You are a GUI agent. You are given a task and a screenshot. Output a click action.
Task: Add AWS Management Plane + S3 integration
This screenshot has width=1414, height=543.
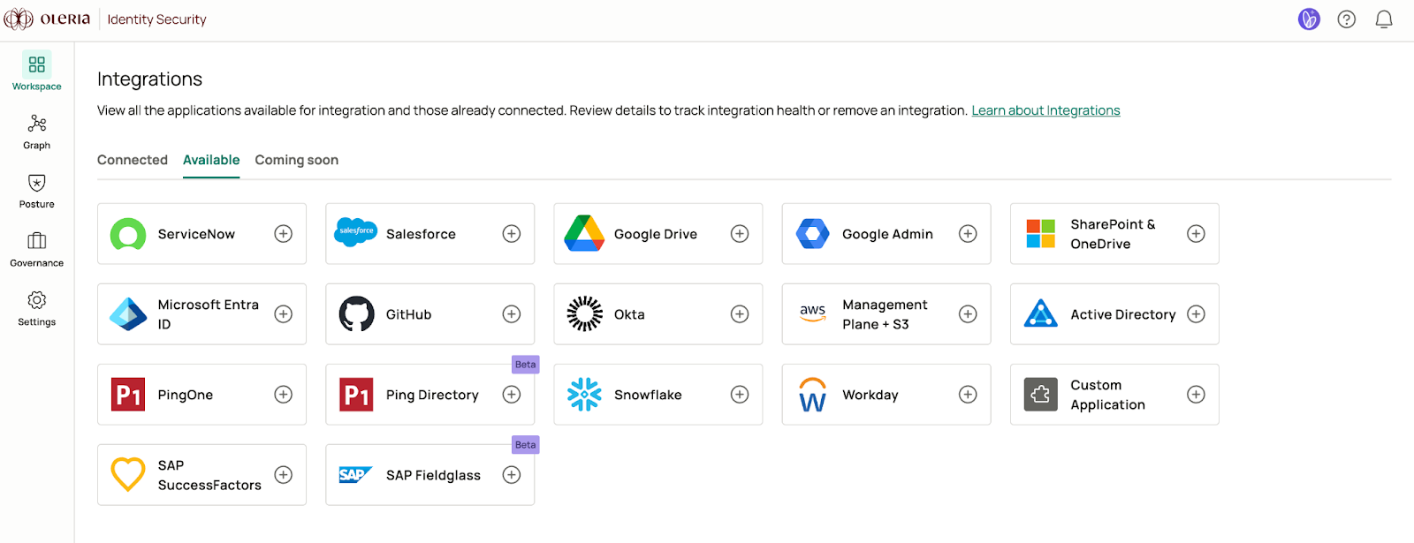[968, 314]
